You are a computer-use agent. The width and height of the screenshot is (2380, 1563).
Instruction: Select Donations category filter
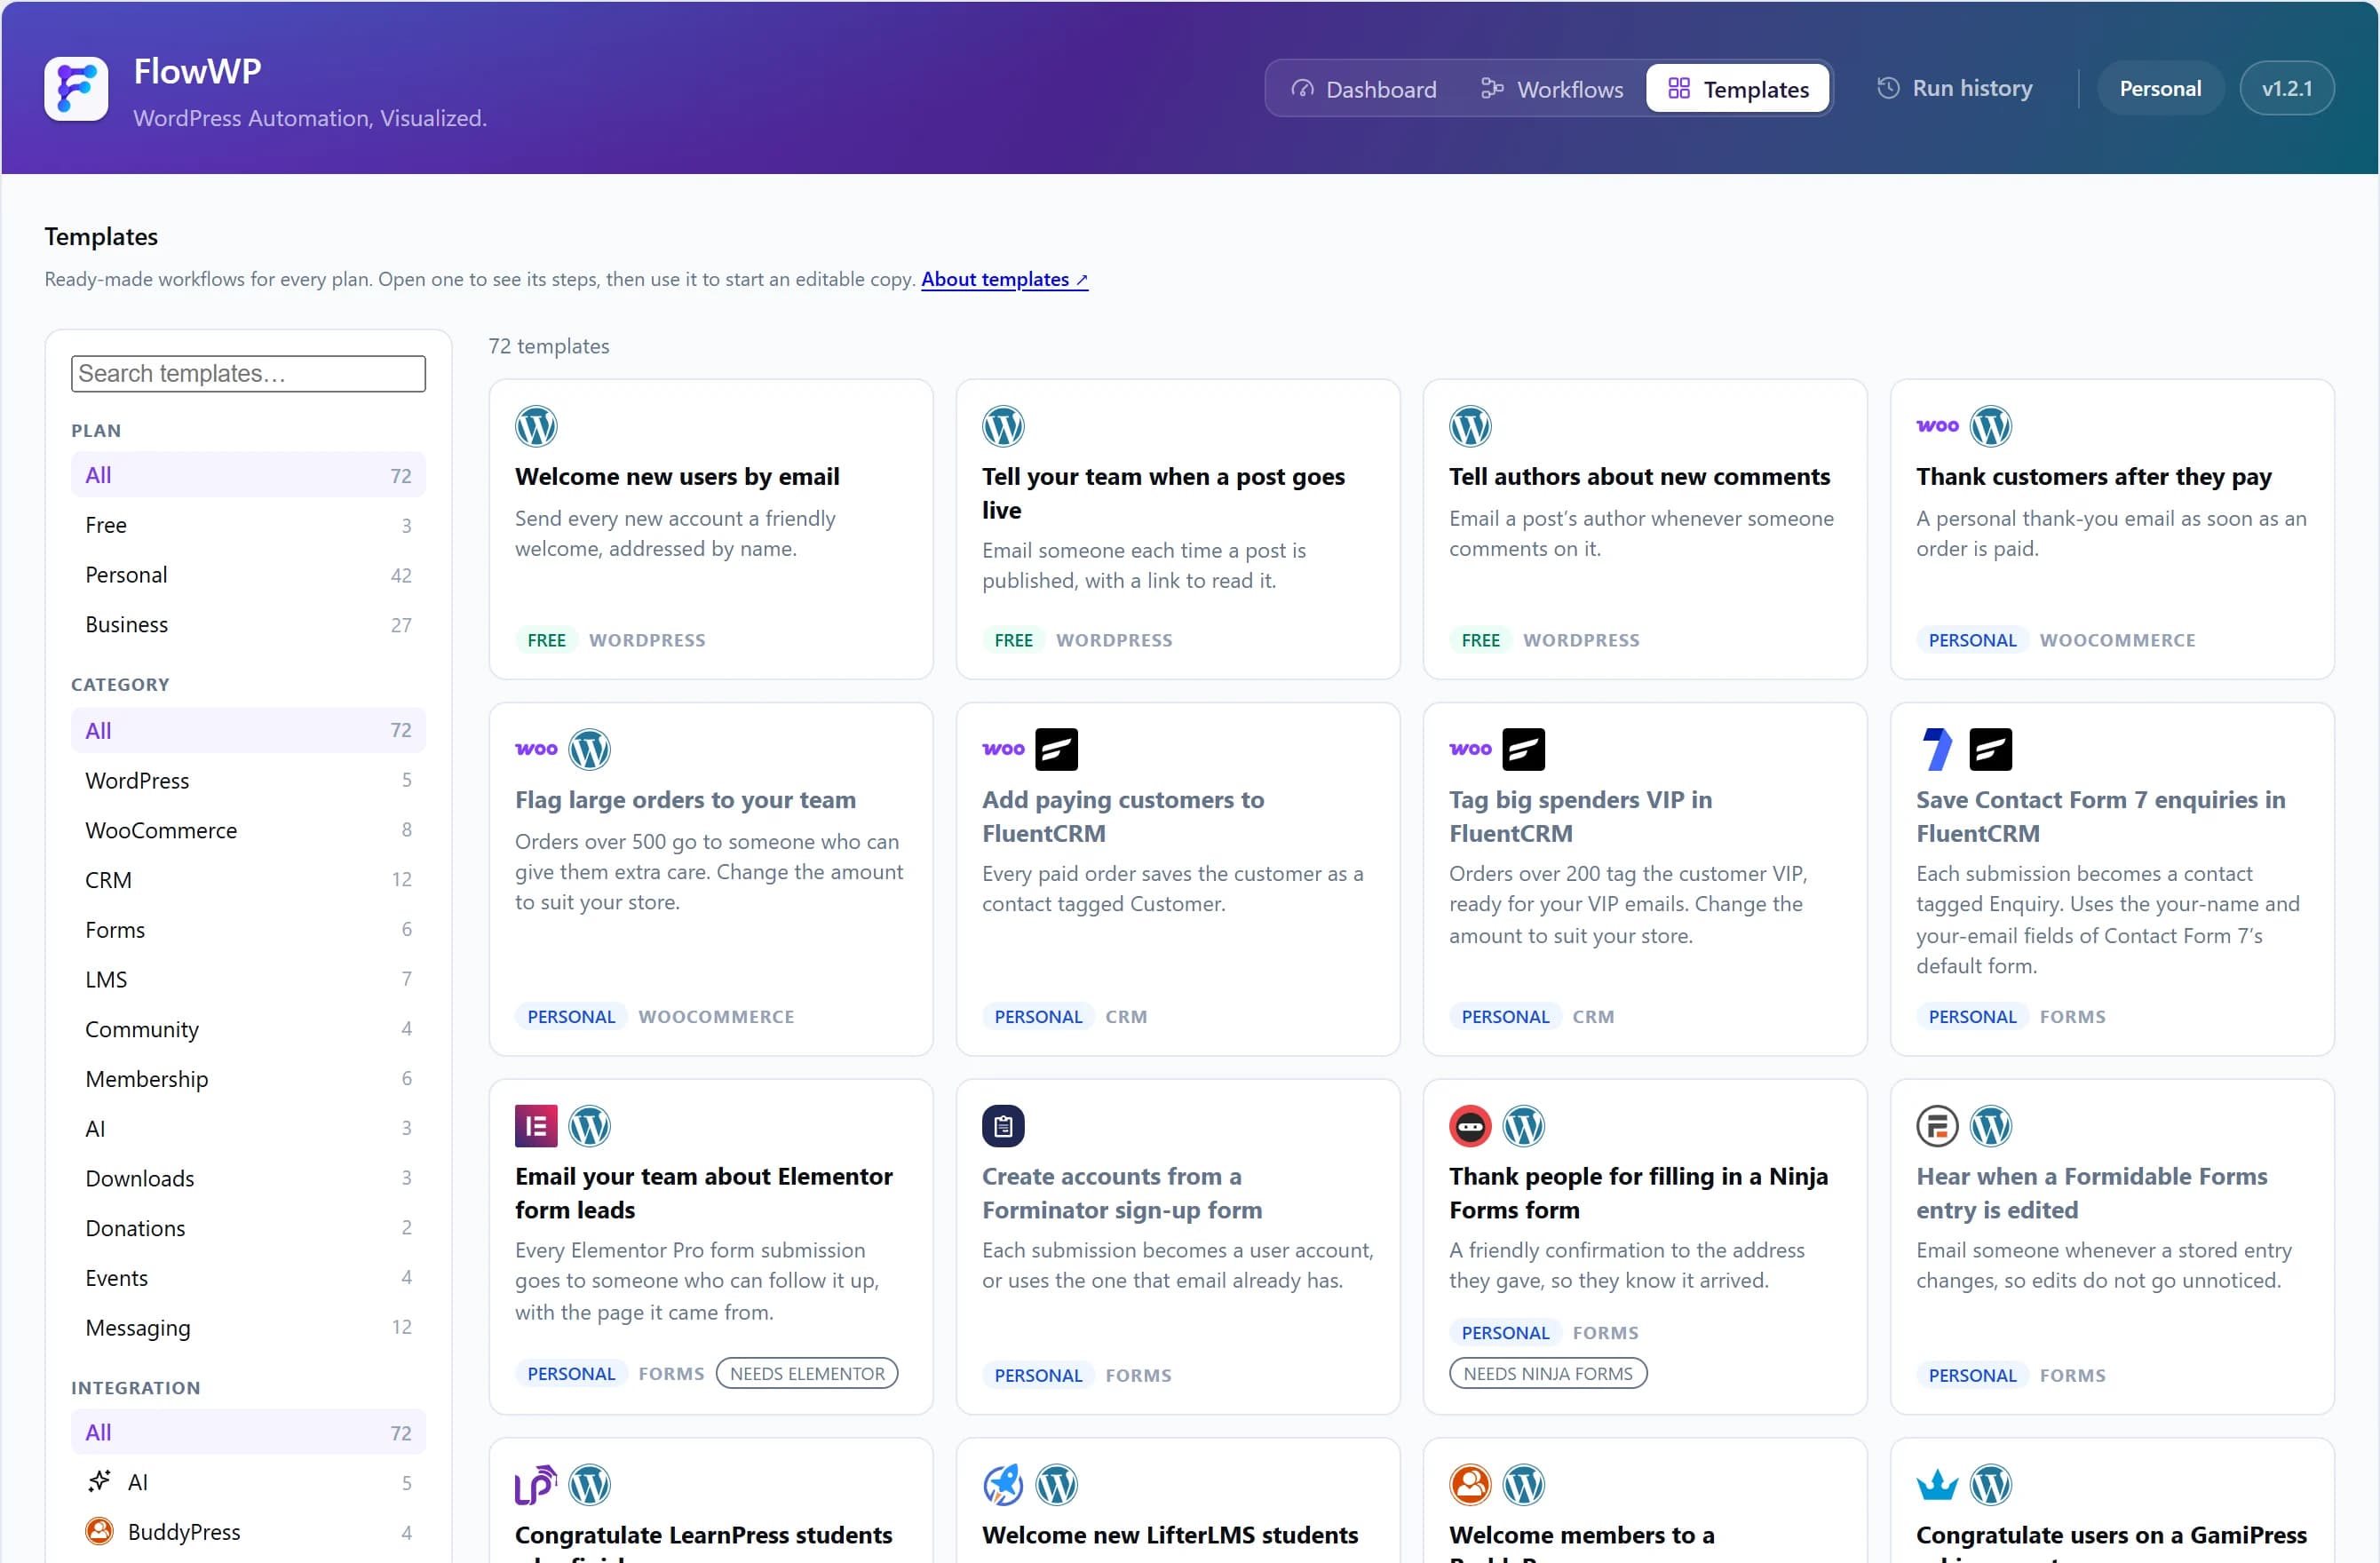pyautogui.click(x=248, y=1227)
